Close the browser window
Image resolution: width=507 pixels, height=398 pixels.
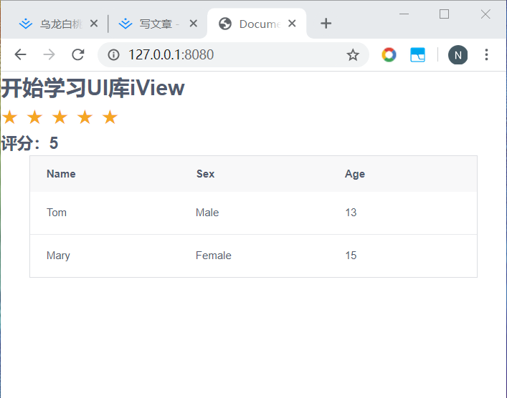485,14
